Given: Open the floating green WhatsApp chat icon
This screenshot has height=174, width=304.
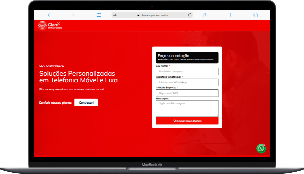Looking at the screenshot, I should click(x=261, y=148).
